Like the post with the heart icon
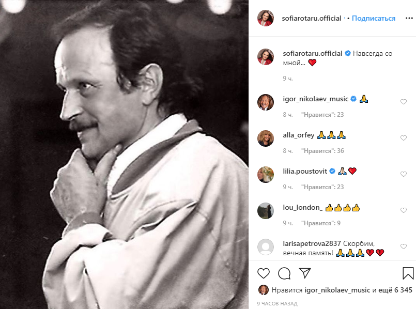416x309 pixels. coord(264,273)
